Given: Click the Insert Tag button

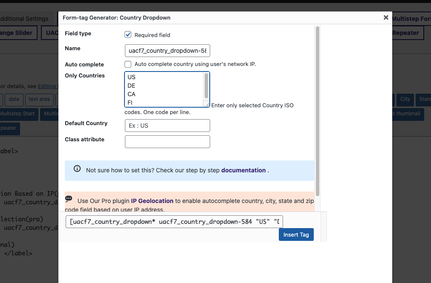Looking at the screenshot, I should [x=296, y=234].
